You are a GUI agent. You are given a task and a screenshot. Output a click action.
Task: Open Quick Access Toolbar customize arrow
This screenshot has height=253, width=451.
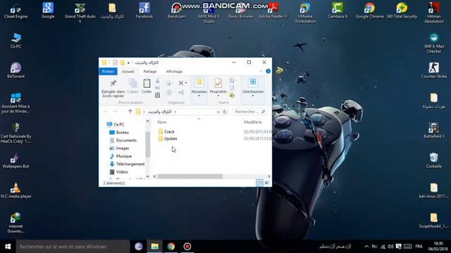click(x=128, y=63)
